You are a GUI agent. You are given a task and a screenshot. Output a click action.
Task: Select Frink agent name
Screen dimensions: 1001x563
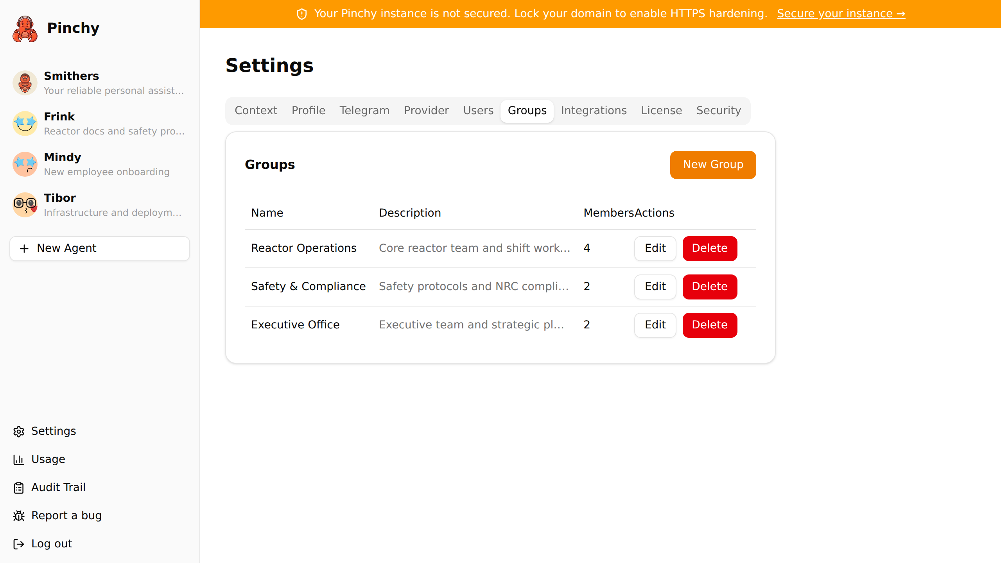tap(59, 117)
